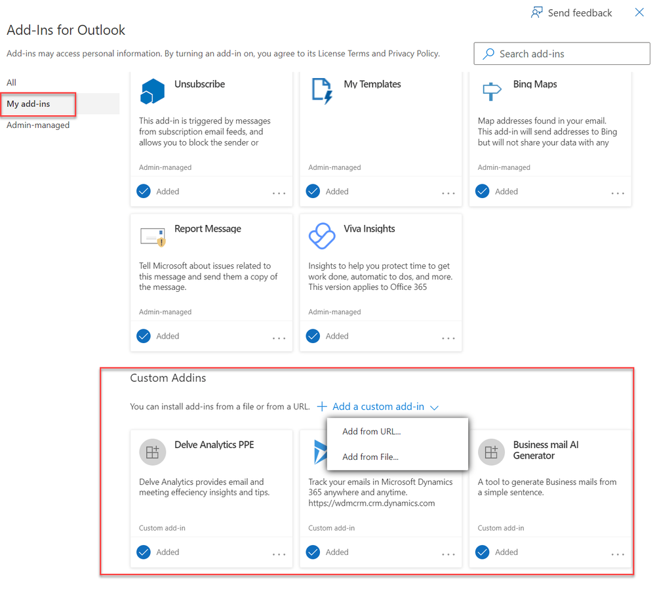This screenshot has height=593, width=655.
Task: Click the Viva Insights heart icon
Action: pos(322,236)
